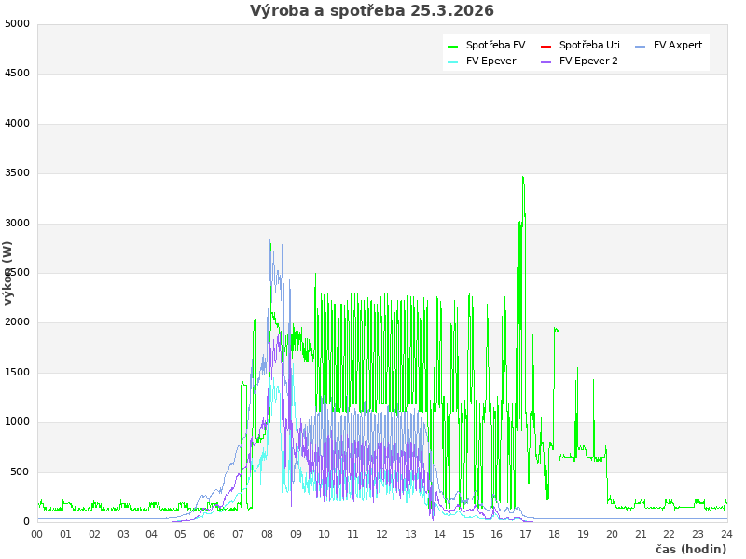This screenshot has width=746, height=559.
Task: Click the "výkon (W)" y-axis label
Action: [8, 273]
